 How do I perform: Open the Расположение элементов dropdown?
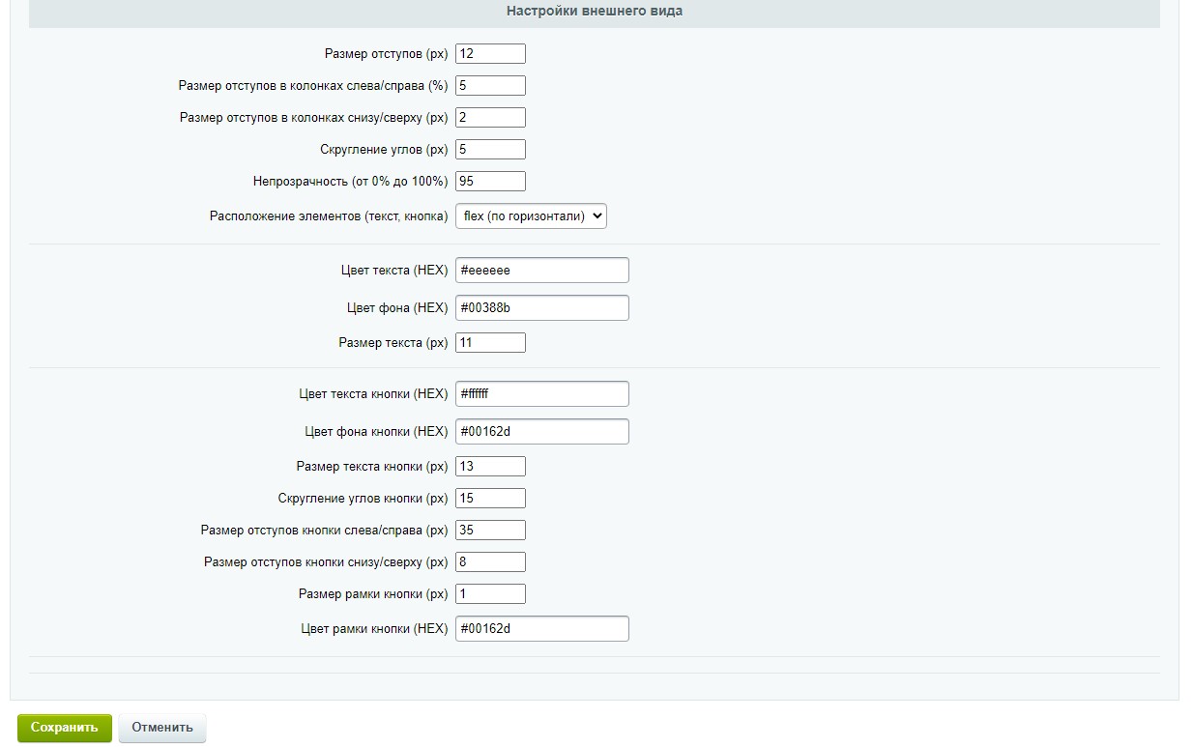pos(531,216)
